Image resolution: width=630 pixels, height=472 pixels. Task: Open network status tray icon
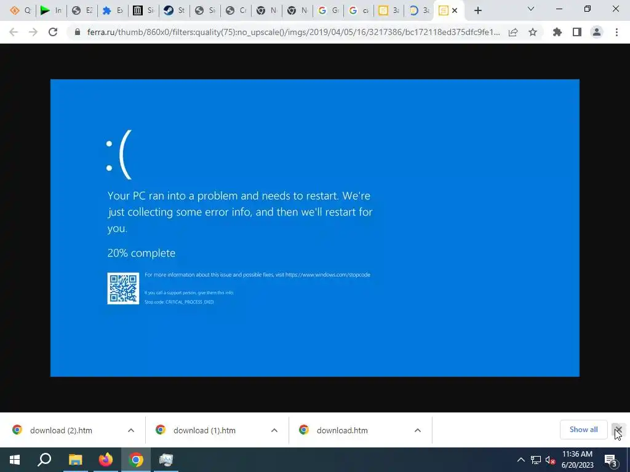[x=536, y=460]
